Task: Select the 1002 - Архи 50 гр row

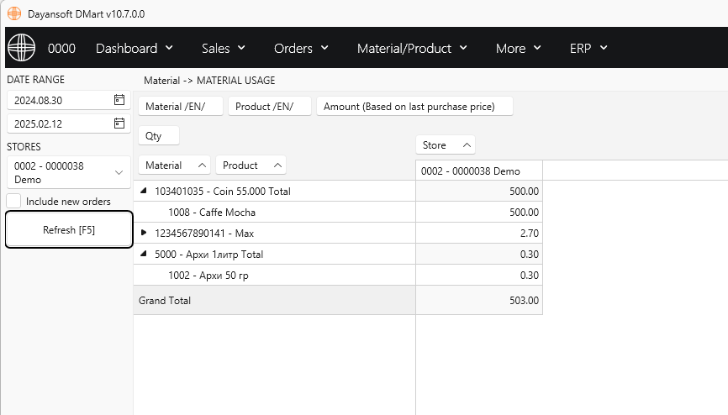Action: pyautogui.click(x=274, y=276)
